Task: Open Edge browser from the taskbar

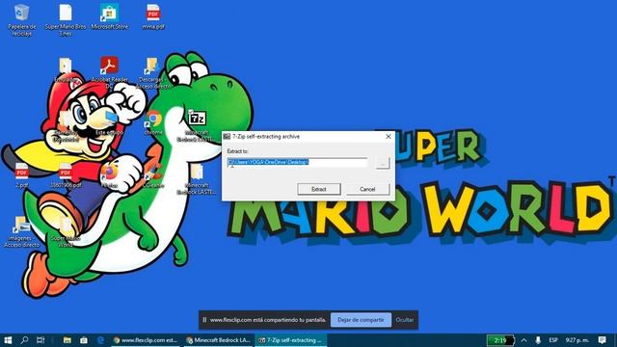Action: point(100,340)
